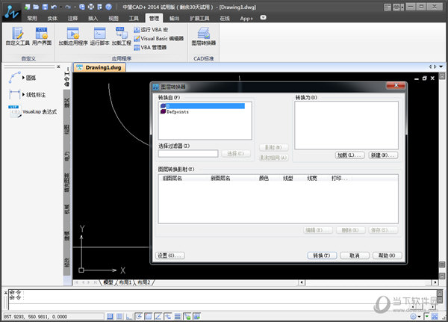This screenshot has width=448, height=322.
Task: Click the 转换(T) translate button
Action: [322, 256]
